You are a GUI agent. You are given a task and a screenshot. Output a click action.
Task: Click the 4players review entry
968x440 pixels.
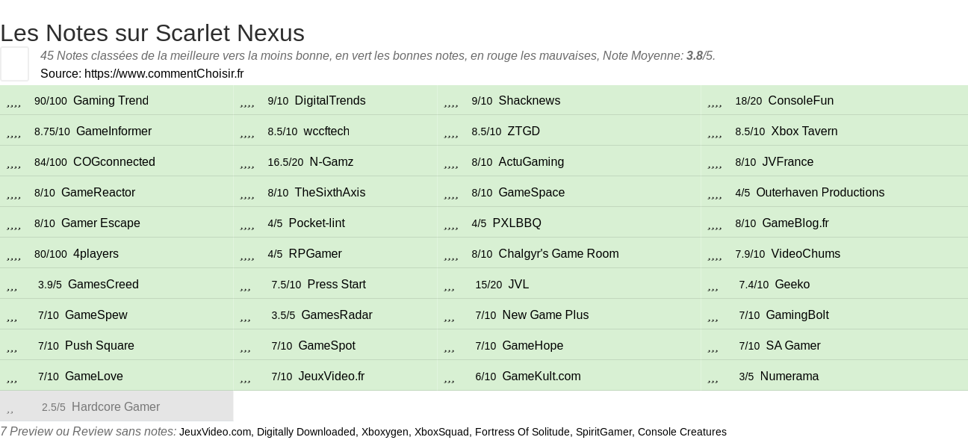(x=96, y=254)
